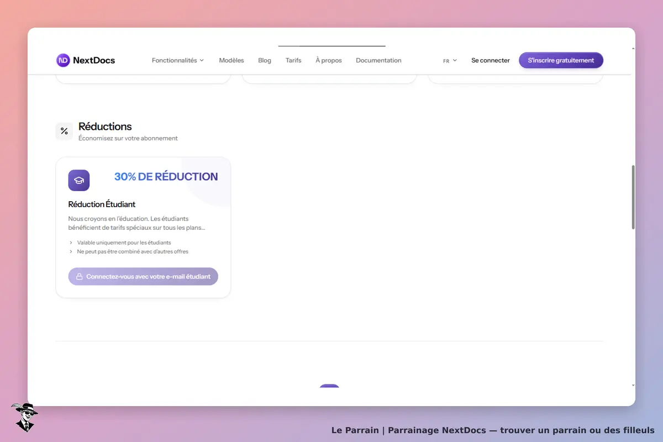The width and height of the screenshot is (663, 442).
Task: Open the FR language selector
Action: coord(450,61)
